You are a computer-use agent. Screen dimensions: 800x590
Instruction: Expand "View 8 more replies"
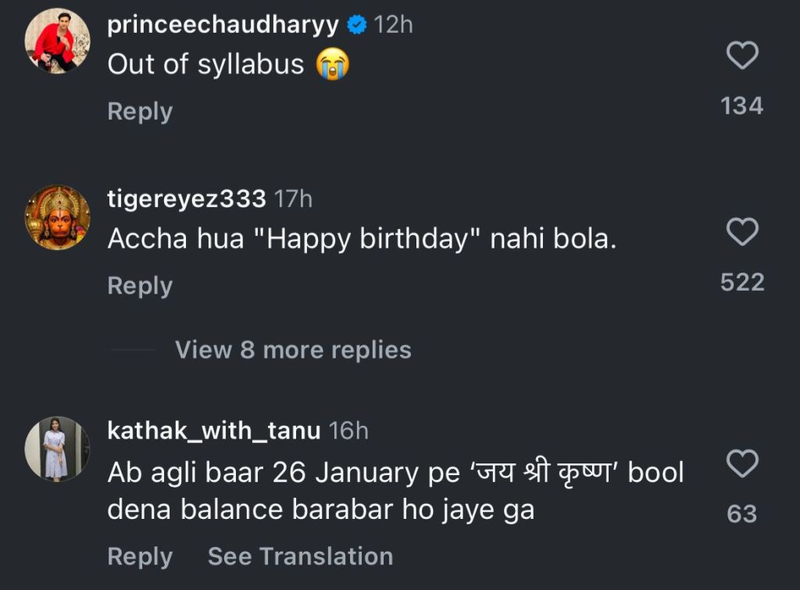tap(293, 349)
